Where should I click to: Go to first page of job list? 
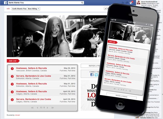click(x=32, y=108)
